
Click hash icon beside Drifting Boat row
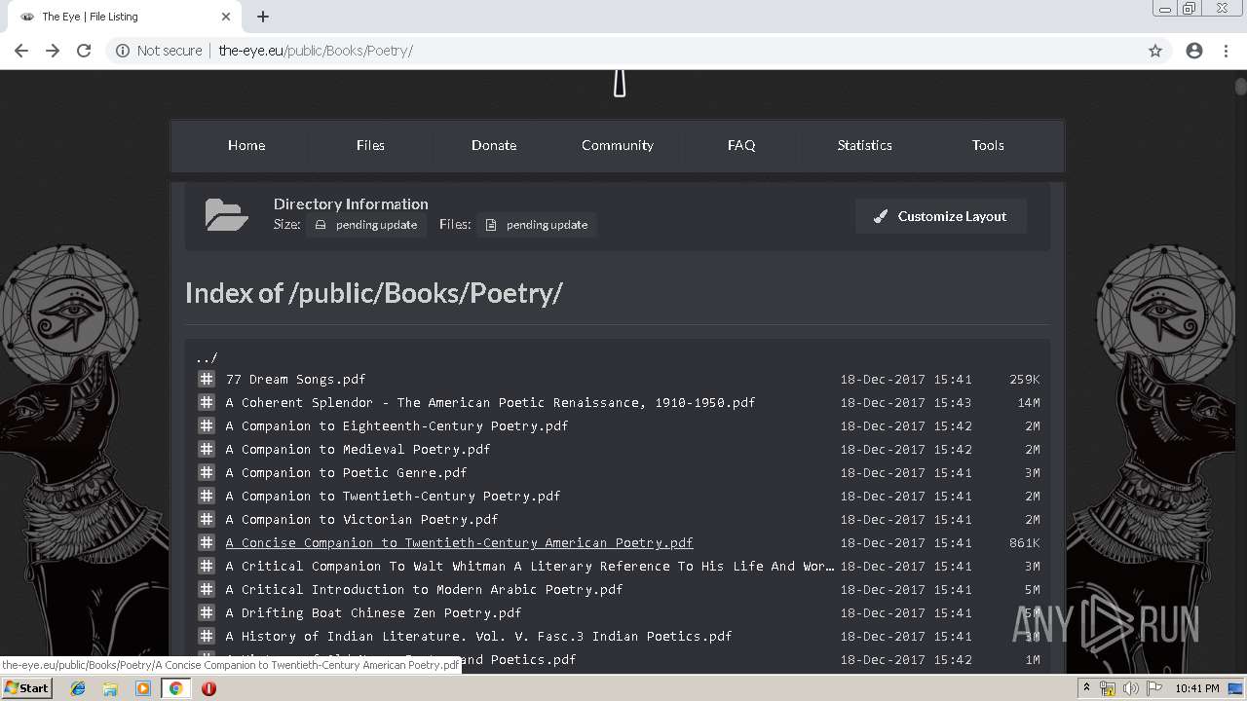(207, 612)
